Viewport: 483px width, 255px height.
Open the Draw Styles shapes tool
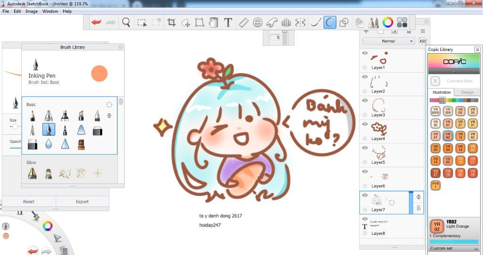click(344, 22)
